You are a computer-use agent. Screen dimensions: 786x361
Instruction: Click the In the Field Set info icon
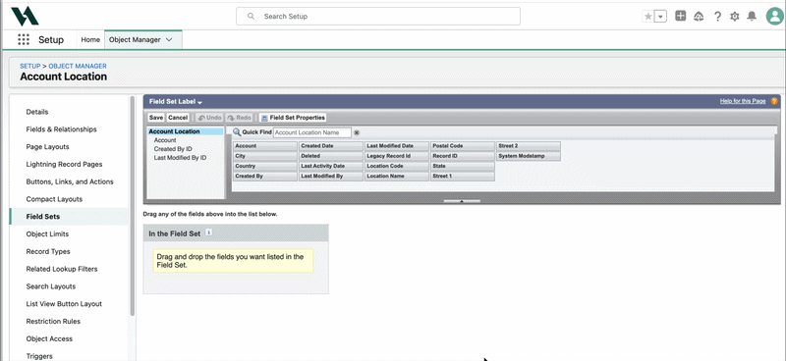tap(209, 232)
